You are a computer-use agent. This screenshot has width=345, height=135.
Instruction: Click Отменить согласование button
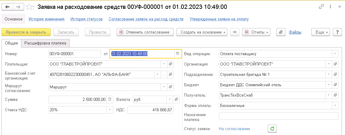(x=145, y=32)
